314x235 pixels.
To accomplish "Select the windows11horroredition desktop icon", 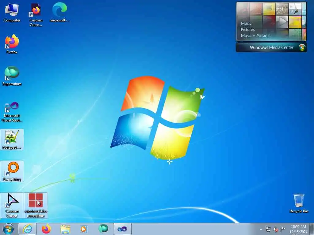I will (36, 205).
